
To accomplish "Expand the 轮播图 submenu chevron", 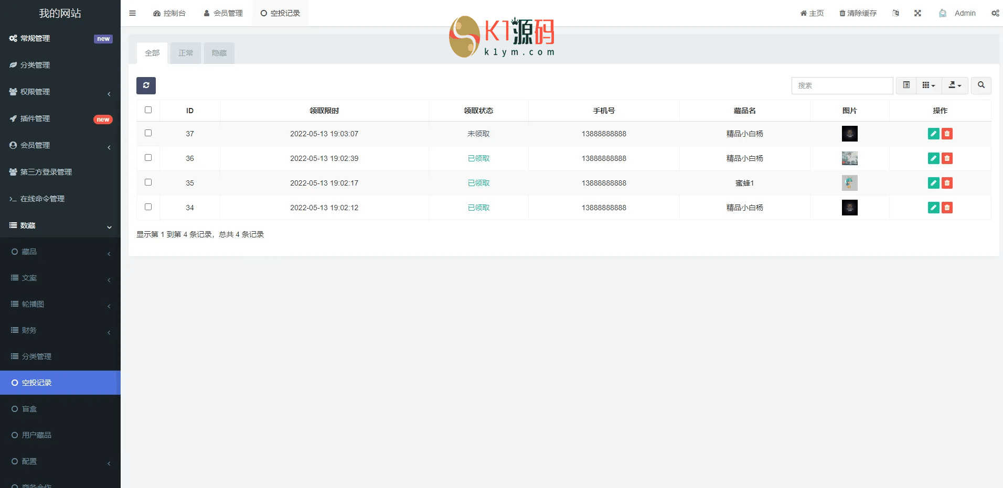I will pyautogui.click(x=109, y=306).
